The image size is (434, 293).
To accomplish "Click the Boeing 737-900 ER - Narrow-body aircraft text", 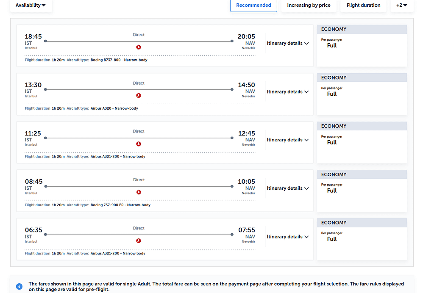I will [120, 205].
